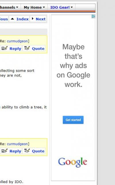Expand the Channels dropdown arrow

pos(17,7)
